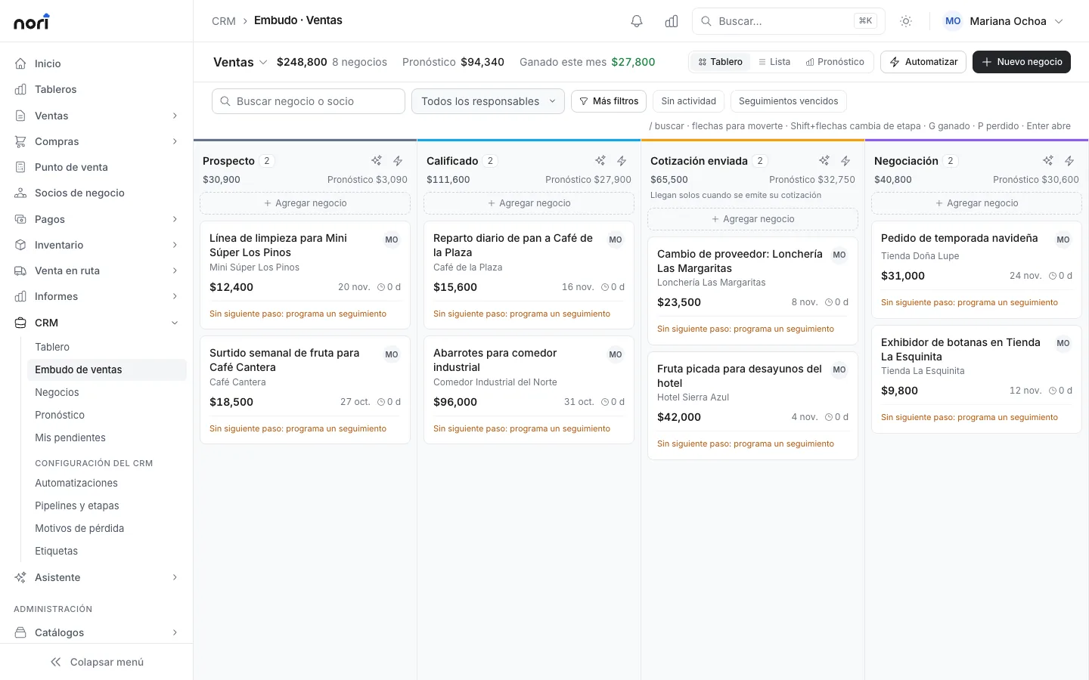Open Más filtros button

[x=609, y=101]
